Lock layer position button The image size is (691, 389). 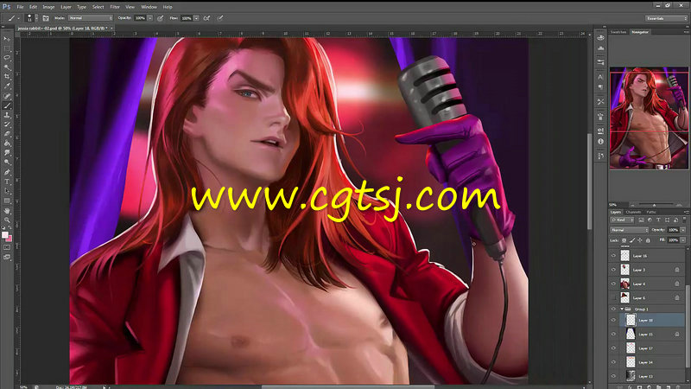(640, 240)
